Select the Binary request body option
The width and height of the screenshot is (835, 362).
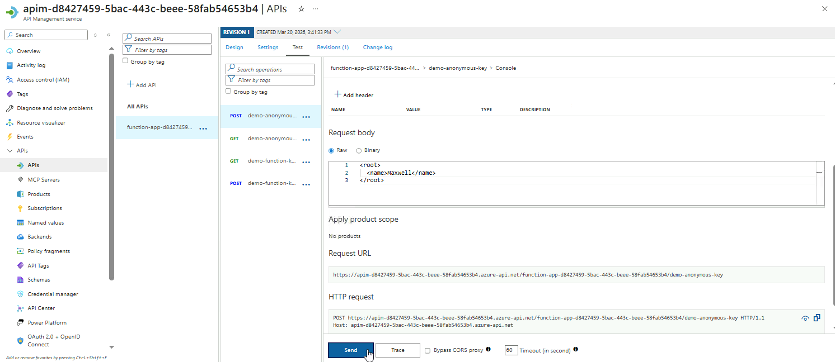(x=359, y=150)
